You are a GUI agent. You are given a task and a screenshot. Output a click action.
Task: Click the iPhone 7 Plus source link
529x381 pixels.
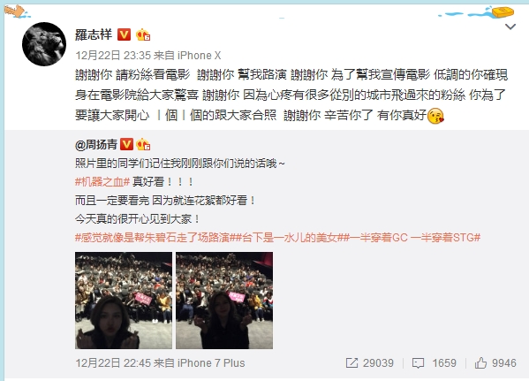point(211,363)
